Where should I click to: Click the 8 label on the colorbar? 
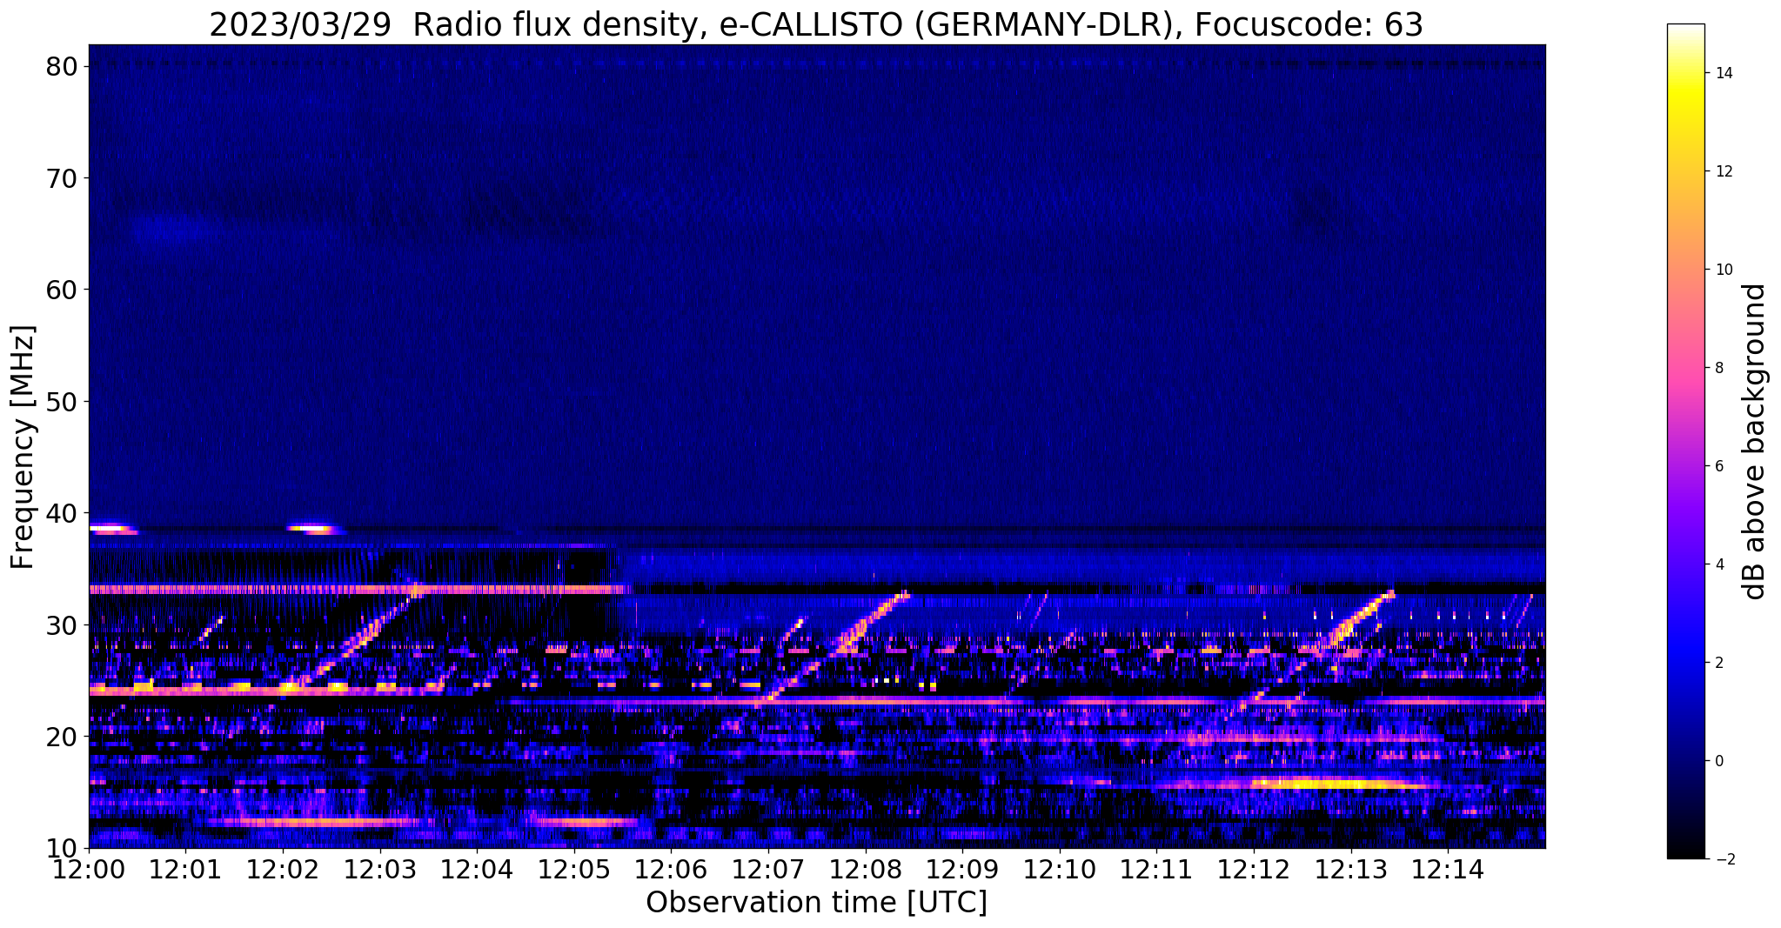(x=1718, y=368)
